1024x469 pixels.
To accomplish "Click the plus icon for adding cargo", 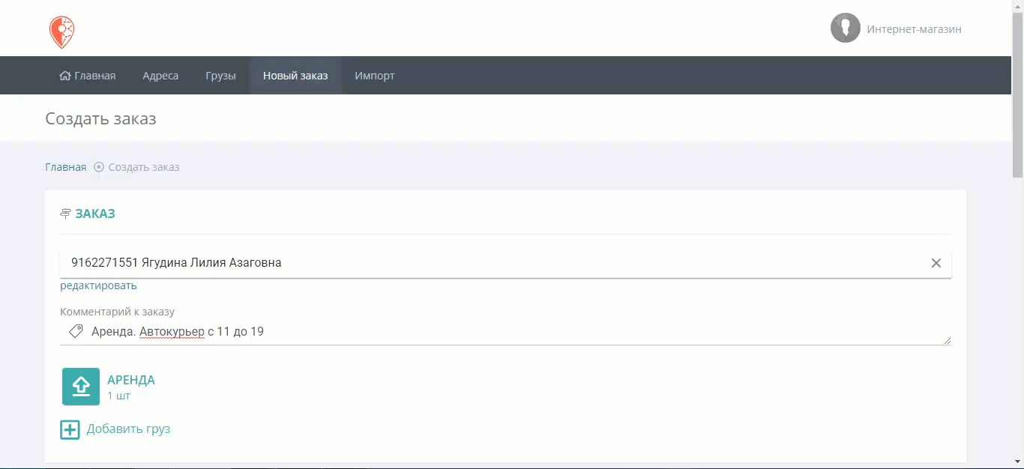I will pos(70,429).
